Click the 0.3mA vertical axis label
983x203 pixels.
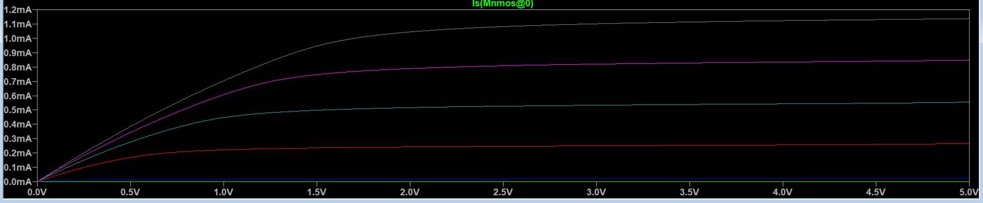point(17,139)
